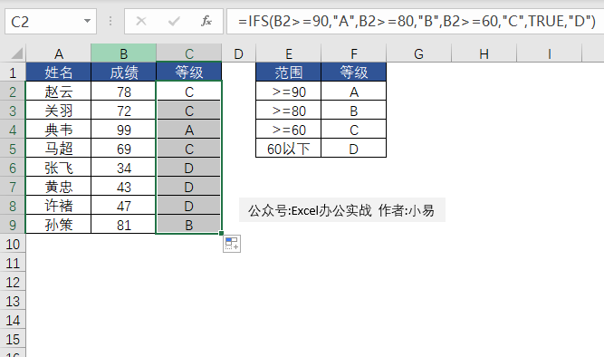Select the score cell 43
604x357 pixels.
coord(124,187)
